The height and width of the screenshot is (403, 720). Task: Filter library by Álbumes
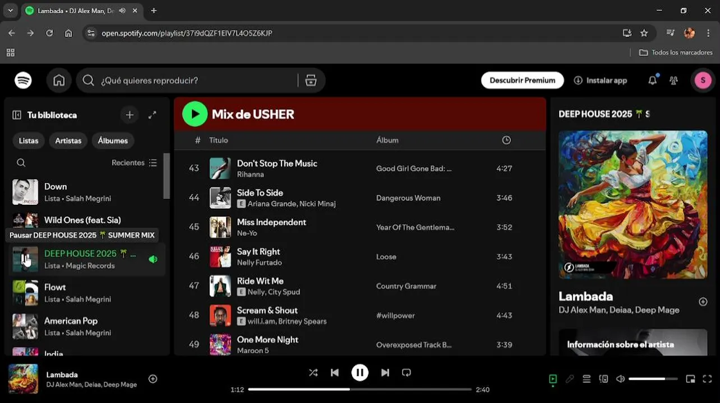click(x=113, y=140)
